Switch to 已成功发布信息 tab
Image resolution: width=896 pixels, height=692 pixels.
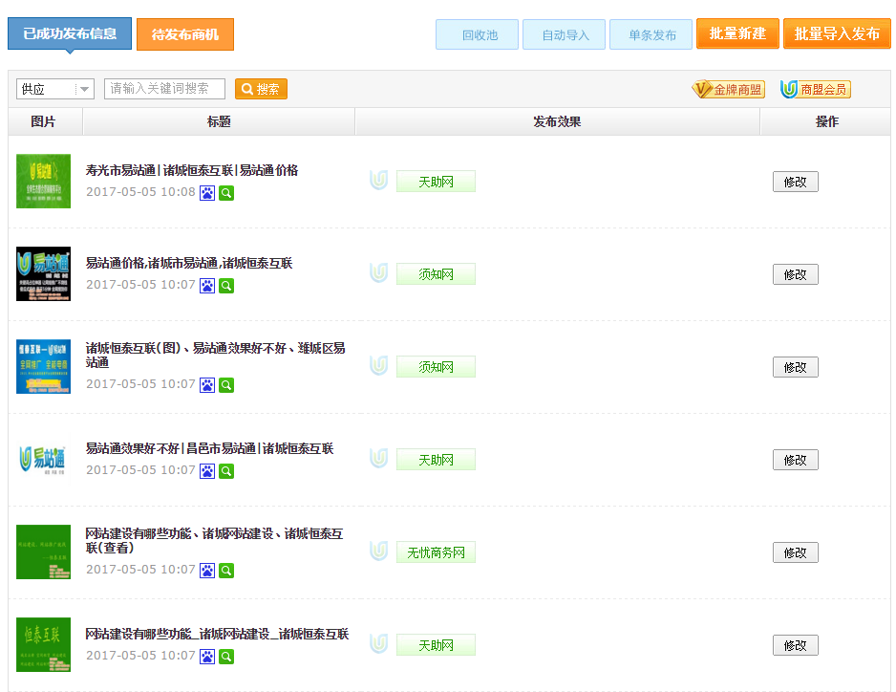click(x=70, y=34)
